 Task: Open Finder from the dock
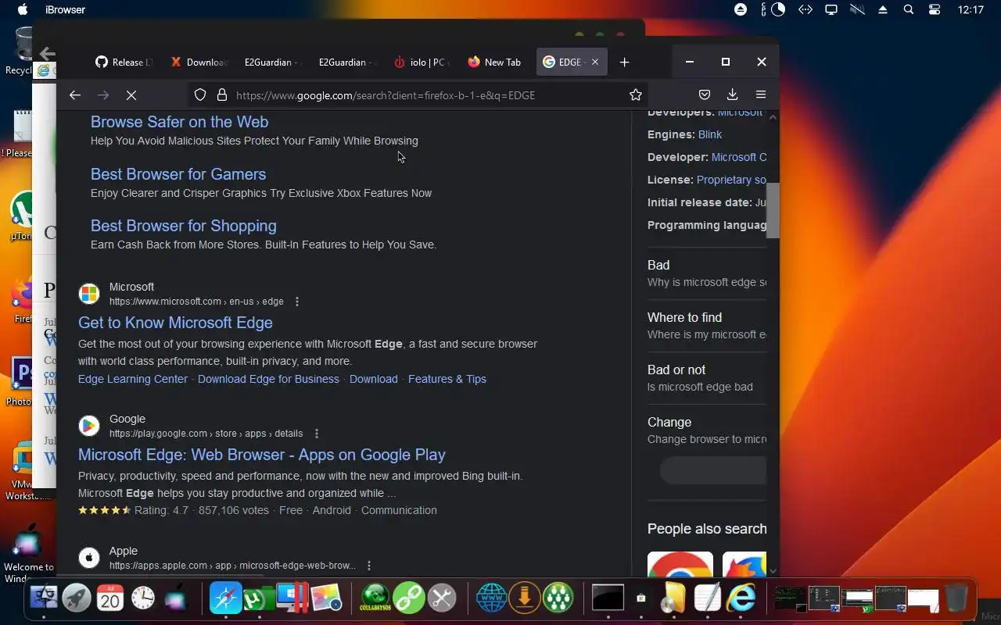[44, 598]
